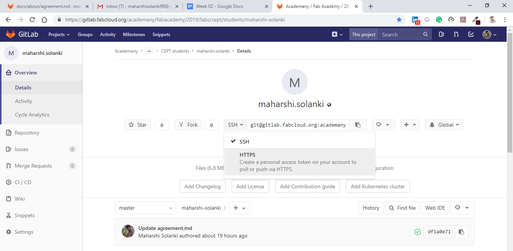
Task: Open the Projects dropdown menu
Action: (x=59, y=34)
